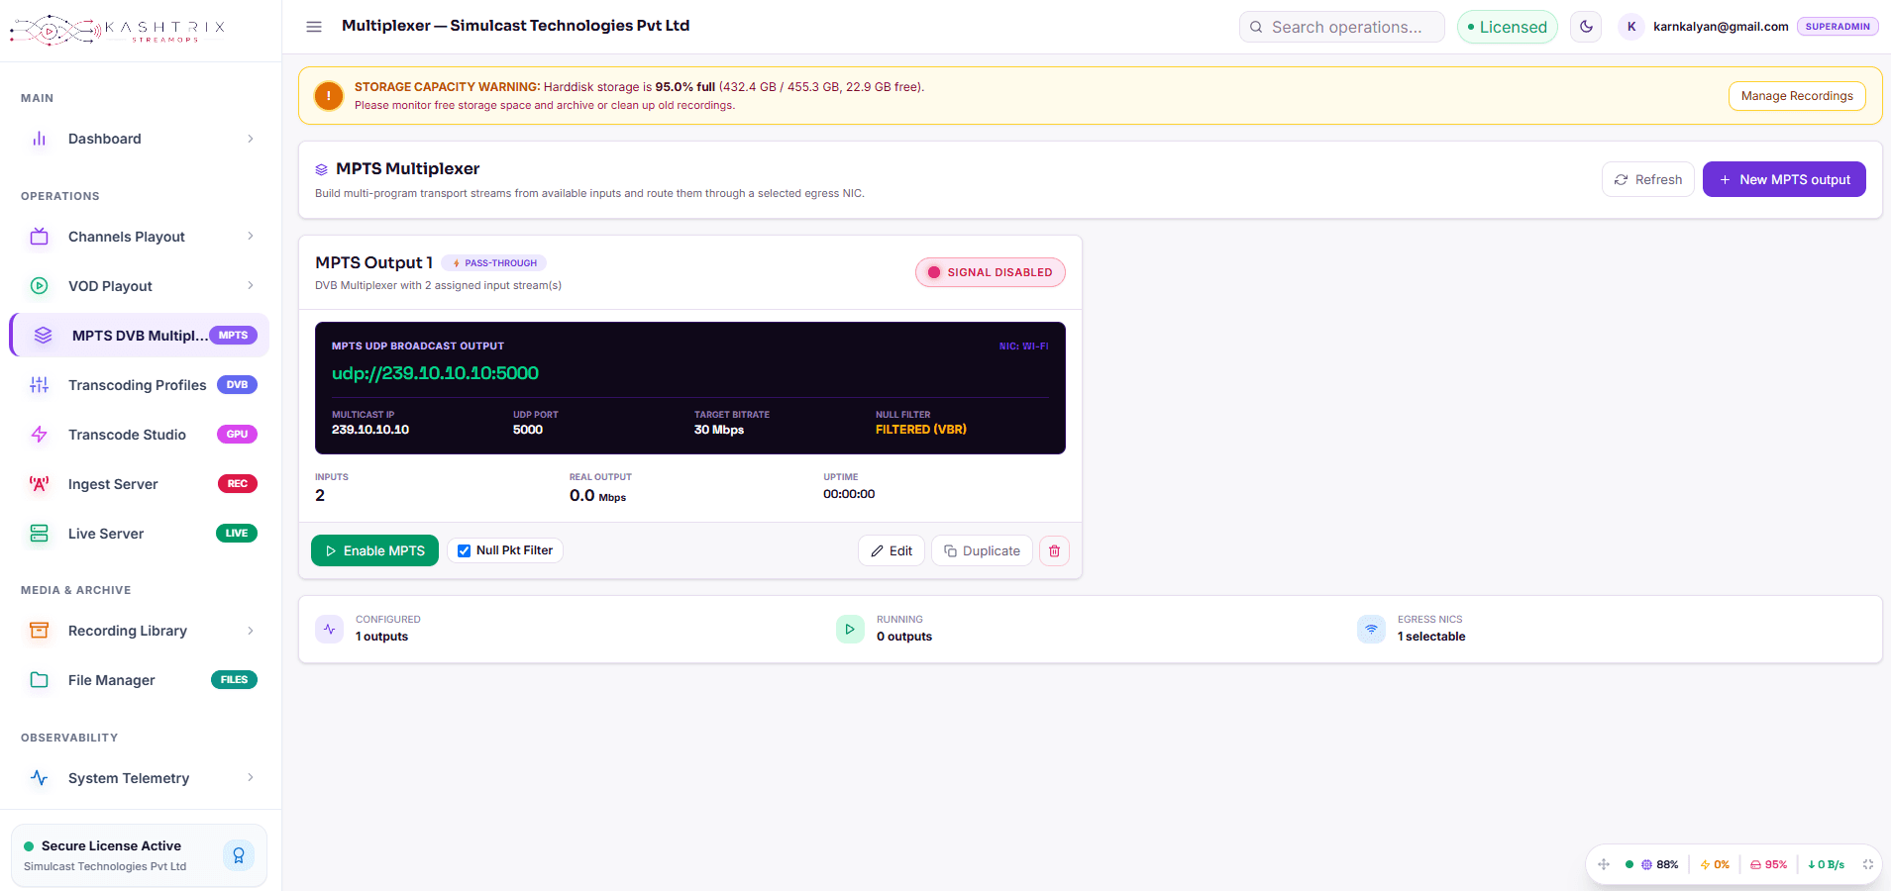The image size is (1891, 891).
Task: Click the Enable MPTS button
Action: tap(374, 550)
